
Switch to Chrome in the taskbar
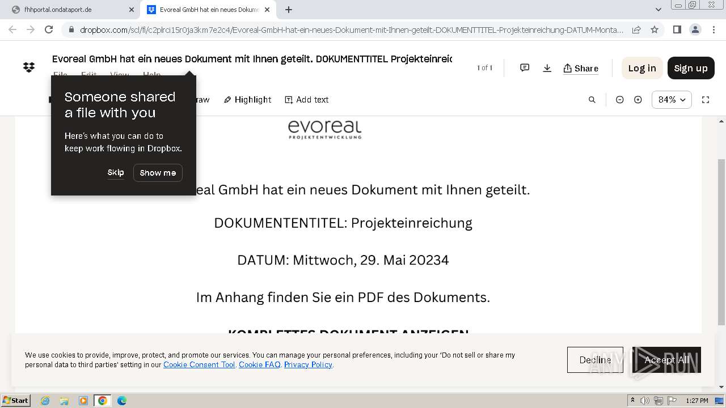[x=103, y=401]
